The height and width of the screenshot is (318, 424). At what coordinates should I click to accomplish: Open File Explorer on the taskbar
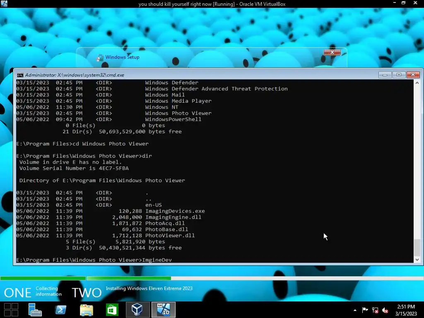pyautogui.click(x=87, y=310)
